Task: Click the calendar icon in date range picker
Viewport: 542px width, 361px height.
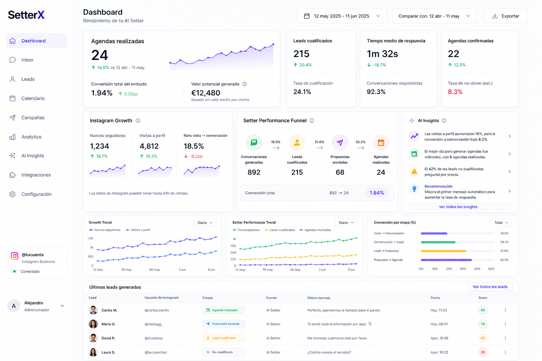Action: click(307, 16)
